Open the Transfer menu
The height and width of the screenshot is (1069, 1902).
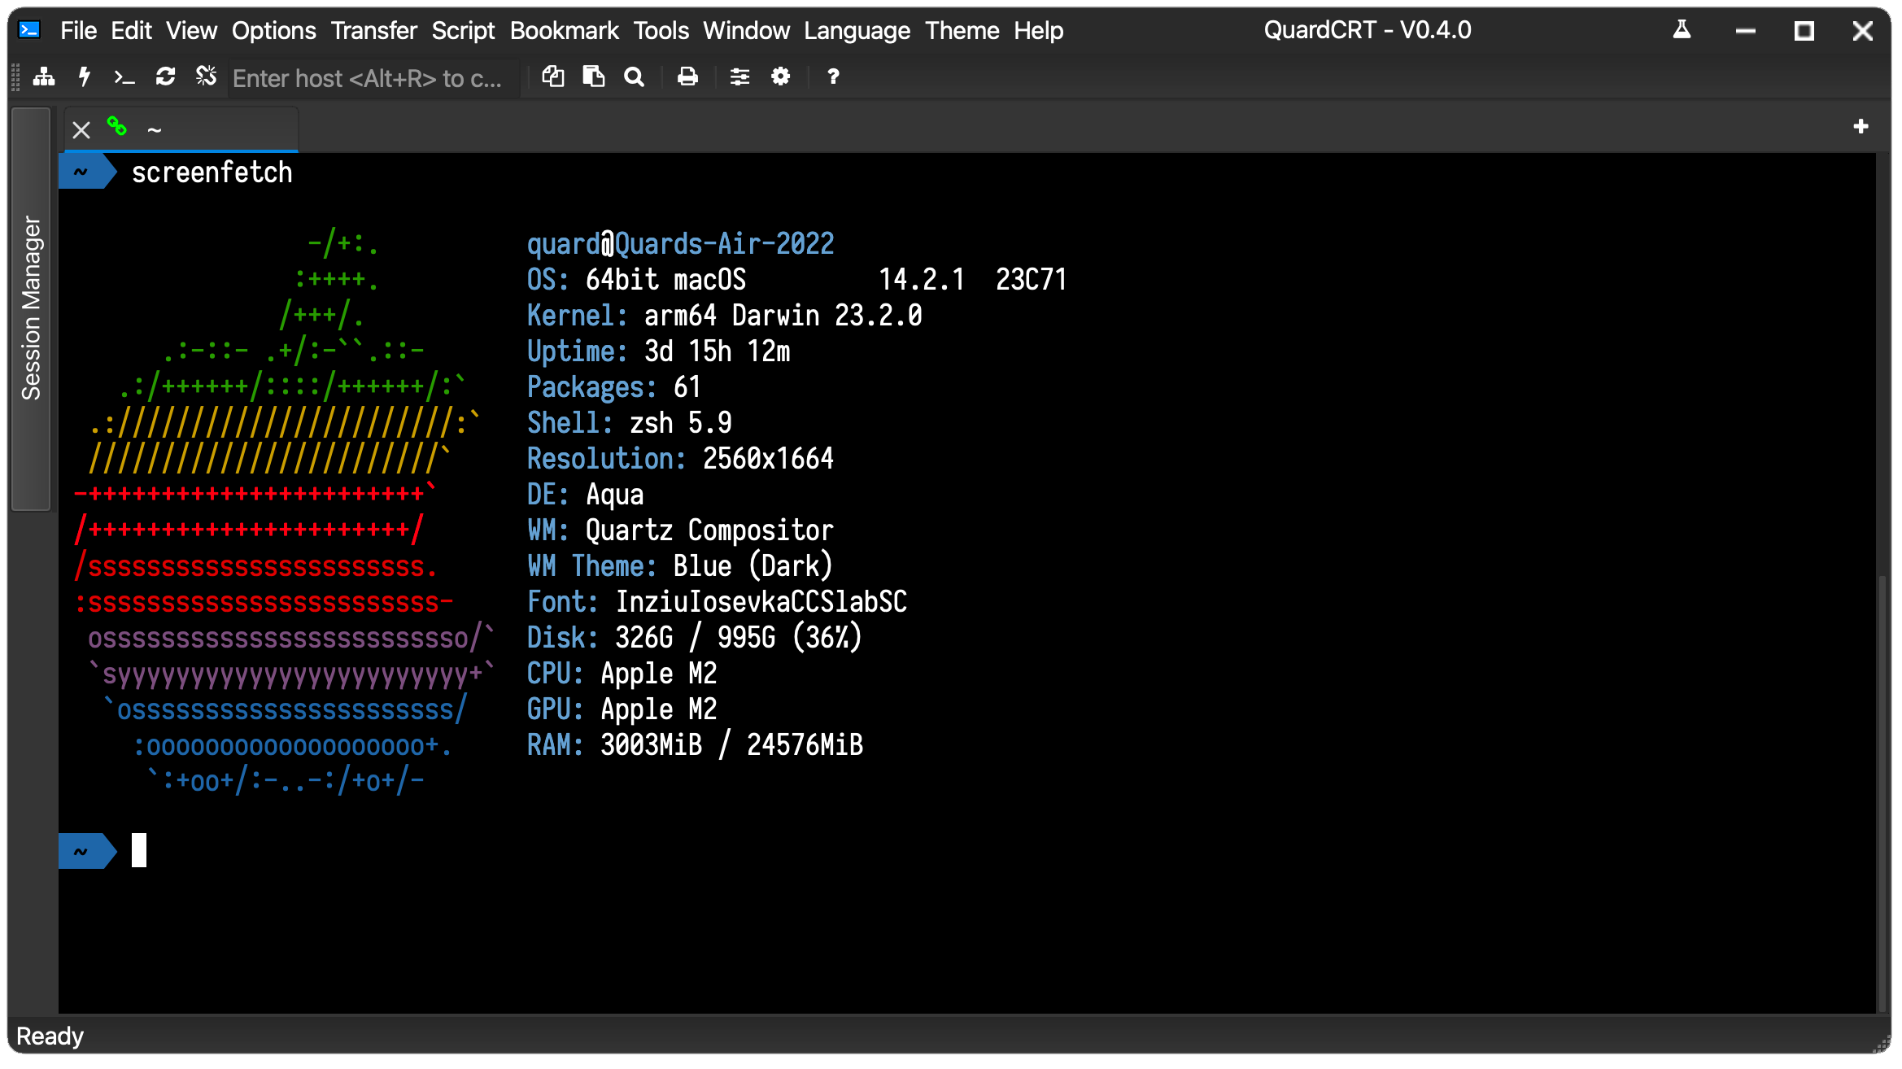pos(373,31)
